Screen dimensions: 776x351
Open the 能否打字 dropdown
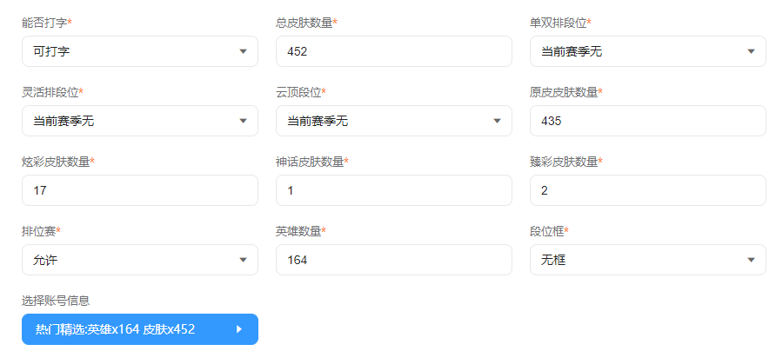click(139, 51)
